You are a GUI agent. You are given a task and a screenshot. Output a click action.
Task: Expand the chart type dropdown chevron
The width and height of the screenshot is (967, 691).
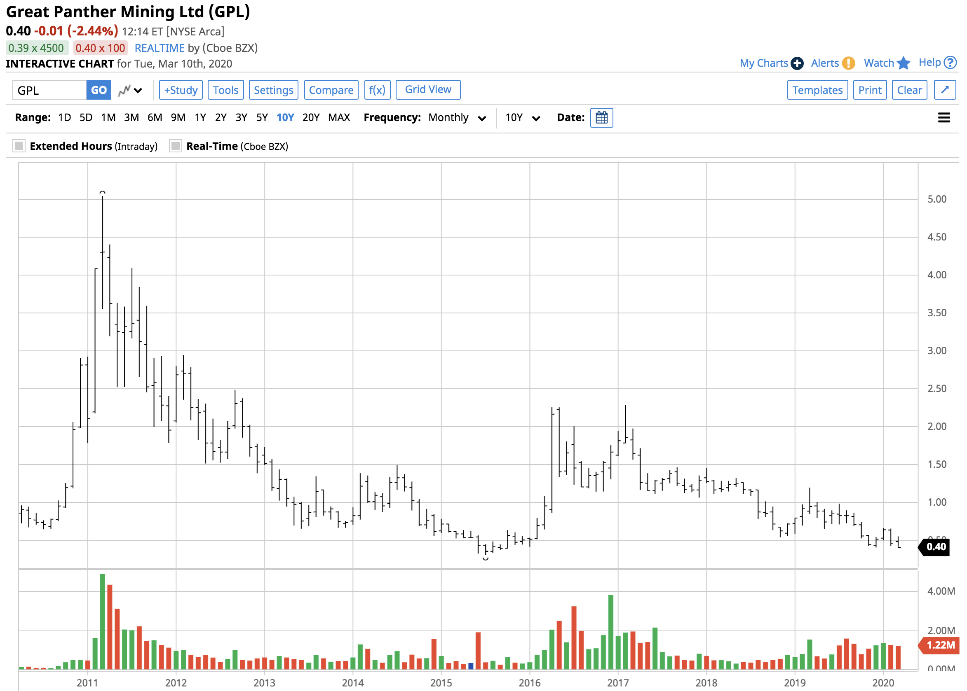138,91
